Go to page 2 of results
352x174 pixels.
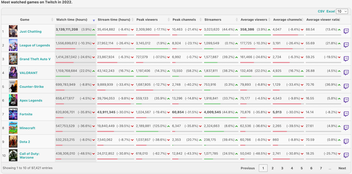[273, 168]
